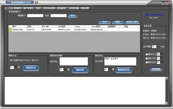Open the 使用说明 tab
This screenshot has width=173, height=109.
pyautogui.click(x=85, y=8)
